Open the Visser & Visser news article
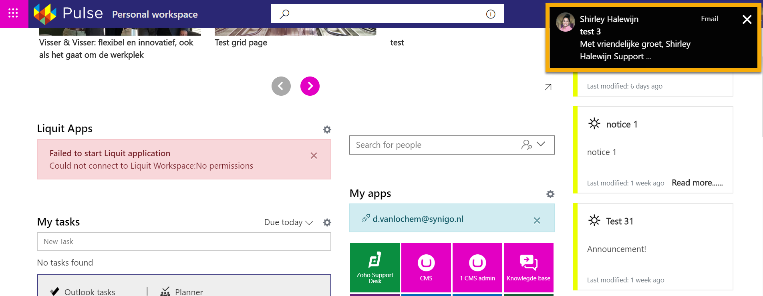 116,48
